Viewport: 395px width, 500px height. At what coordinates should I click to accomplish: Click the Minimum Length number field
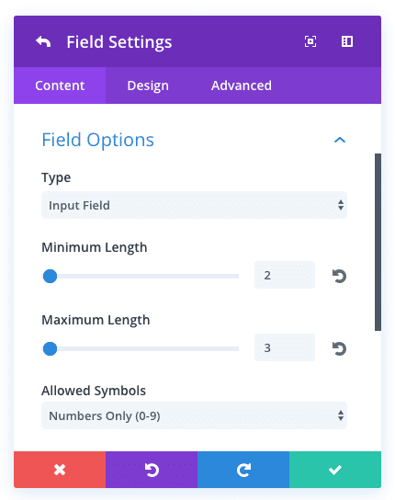pos(285,275)
